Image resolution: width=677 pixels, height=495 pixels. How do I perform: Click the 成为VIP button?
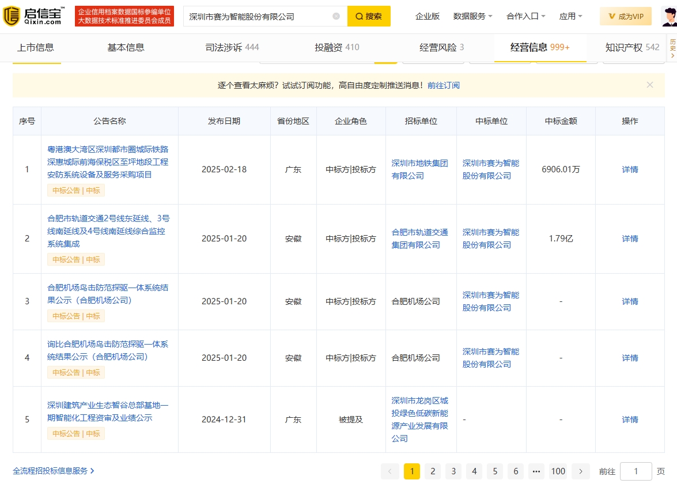pyautogui.click(x=626, y=16)
